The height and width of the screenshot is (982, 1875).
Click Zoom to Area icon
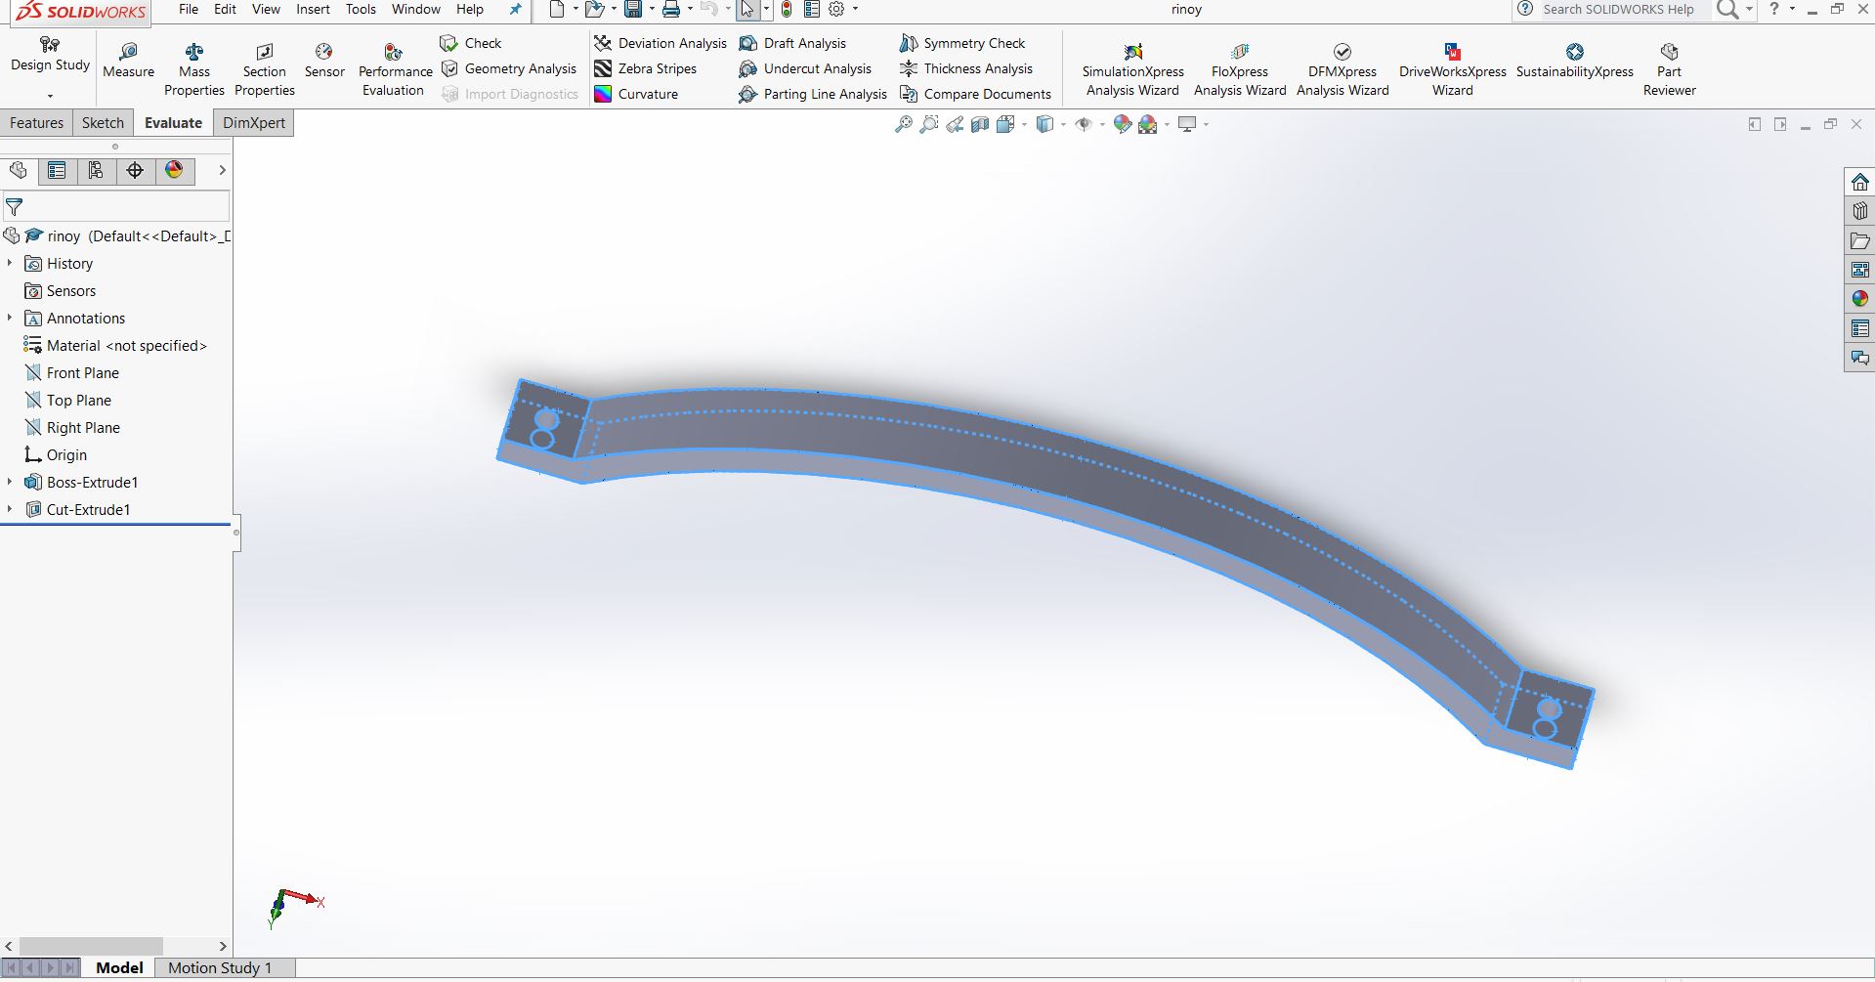[x=929, y=124]
